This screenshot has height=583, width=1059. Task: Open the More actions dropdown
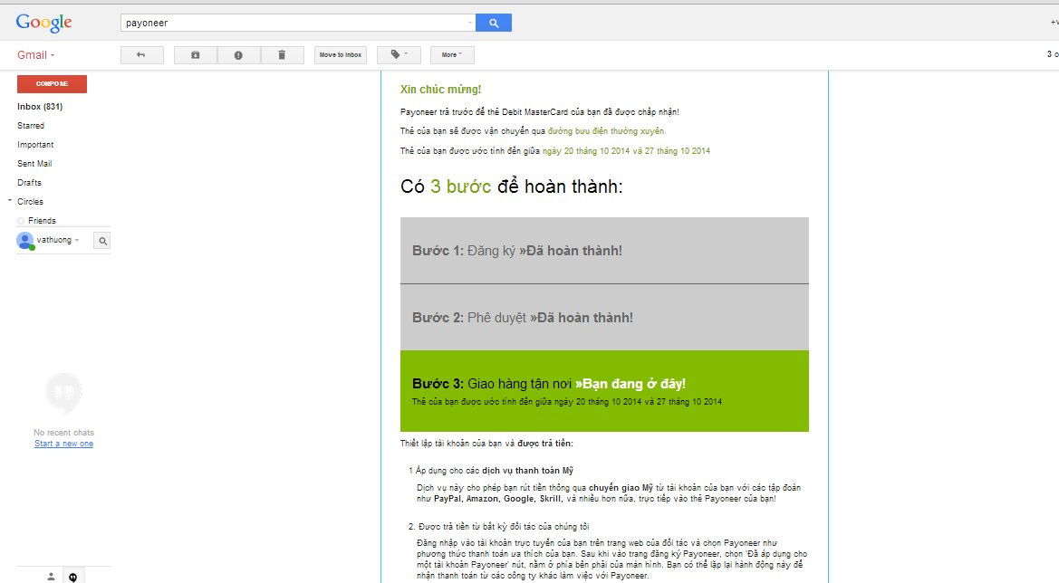click(452, 54)
